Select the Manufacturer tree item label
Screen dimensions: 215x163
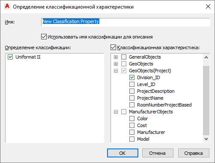151,132
